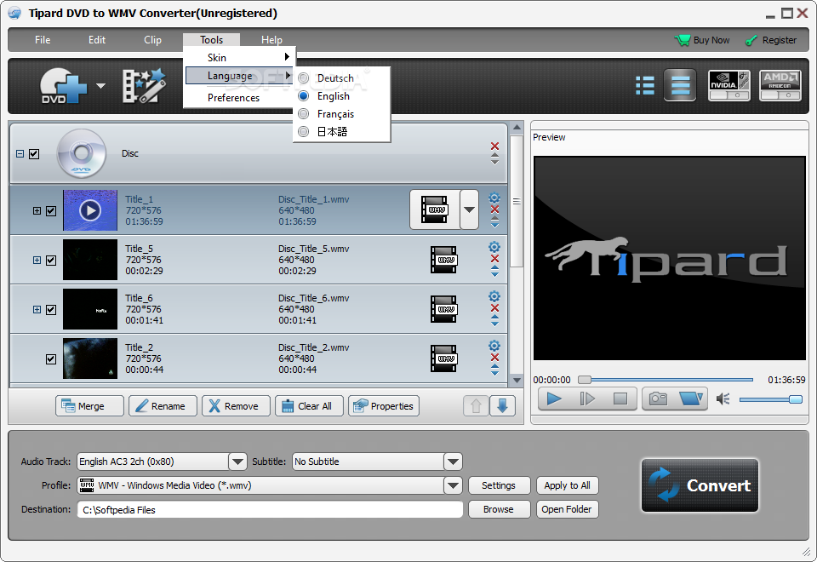The width and height of the screenshot is (817, 562).
Task: Open settings gear for Title_2
Action: [494, 346]
